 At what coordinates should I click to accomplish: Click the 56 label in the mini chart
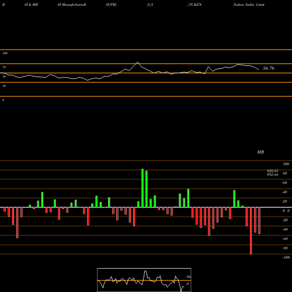(189, 277)
